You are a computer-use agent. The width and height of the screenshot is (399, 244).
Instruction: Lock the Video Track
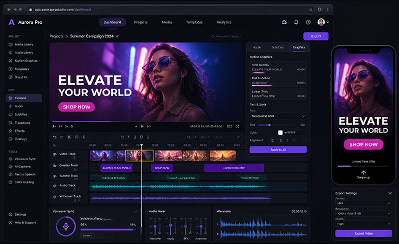[74, 158]
